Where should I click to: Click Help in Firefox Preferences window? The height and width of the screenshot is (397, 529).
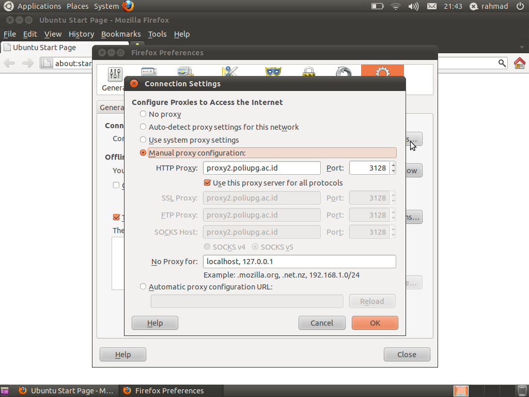[x=123, y=355]
